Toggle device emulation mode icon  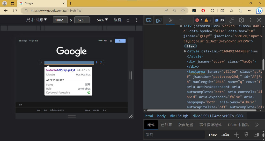pos(159,20)
